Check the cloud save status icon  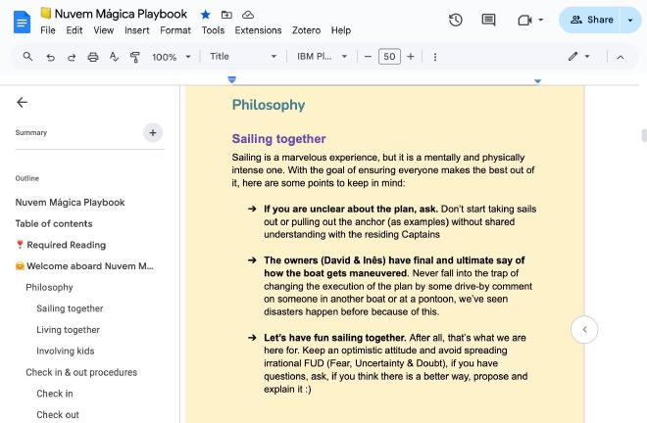(248, 15)
